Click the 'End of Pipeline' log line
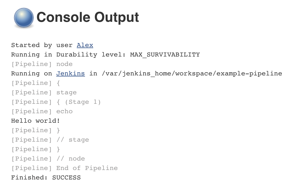Viewport: 292px width, 191px height. point(87,168)
